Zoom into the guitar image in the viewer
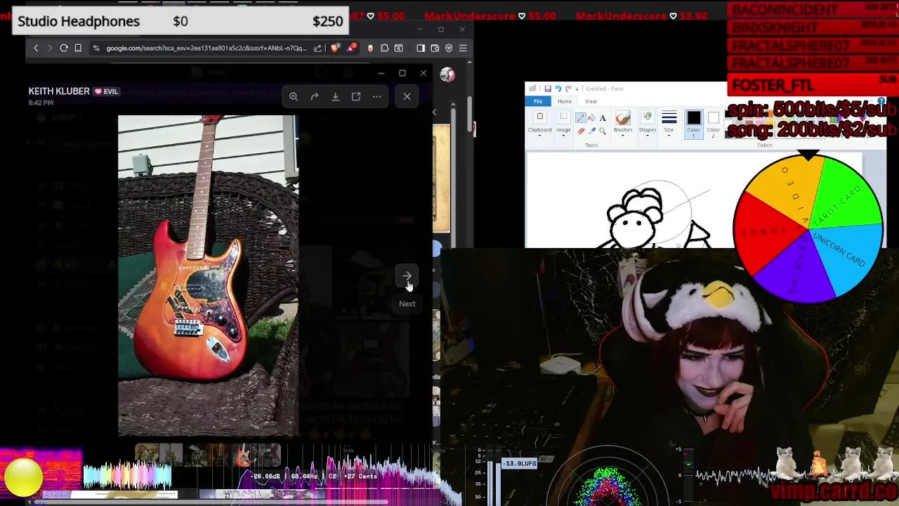This screenshot has height=506, width=899. [x=294, y=96]
